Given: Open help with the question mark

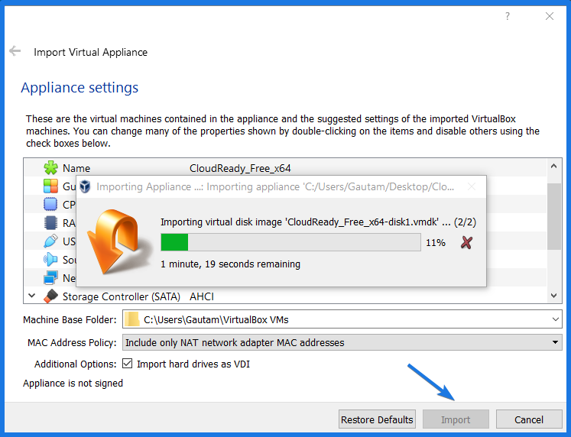Looking at the screenshot, I should (x=508, y=16).
